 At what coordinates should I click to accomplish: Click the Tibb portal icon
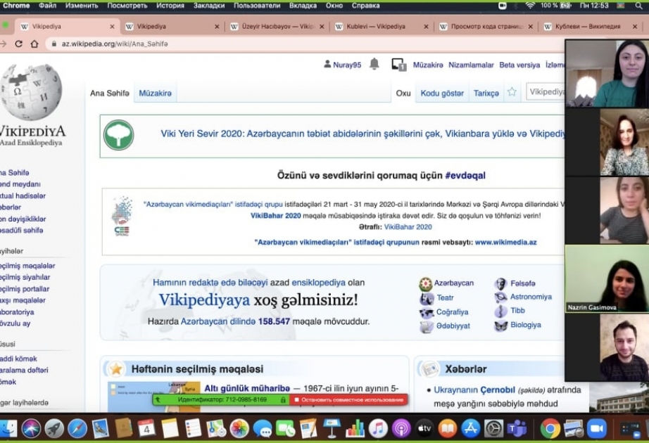coord(500,311)
